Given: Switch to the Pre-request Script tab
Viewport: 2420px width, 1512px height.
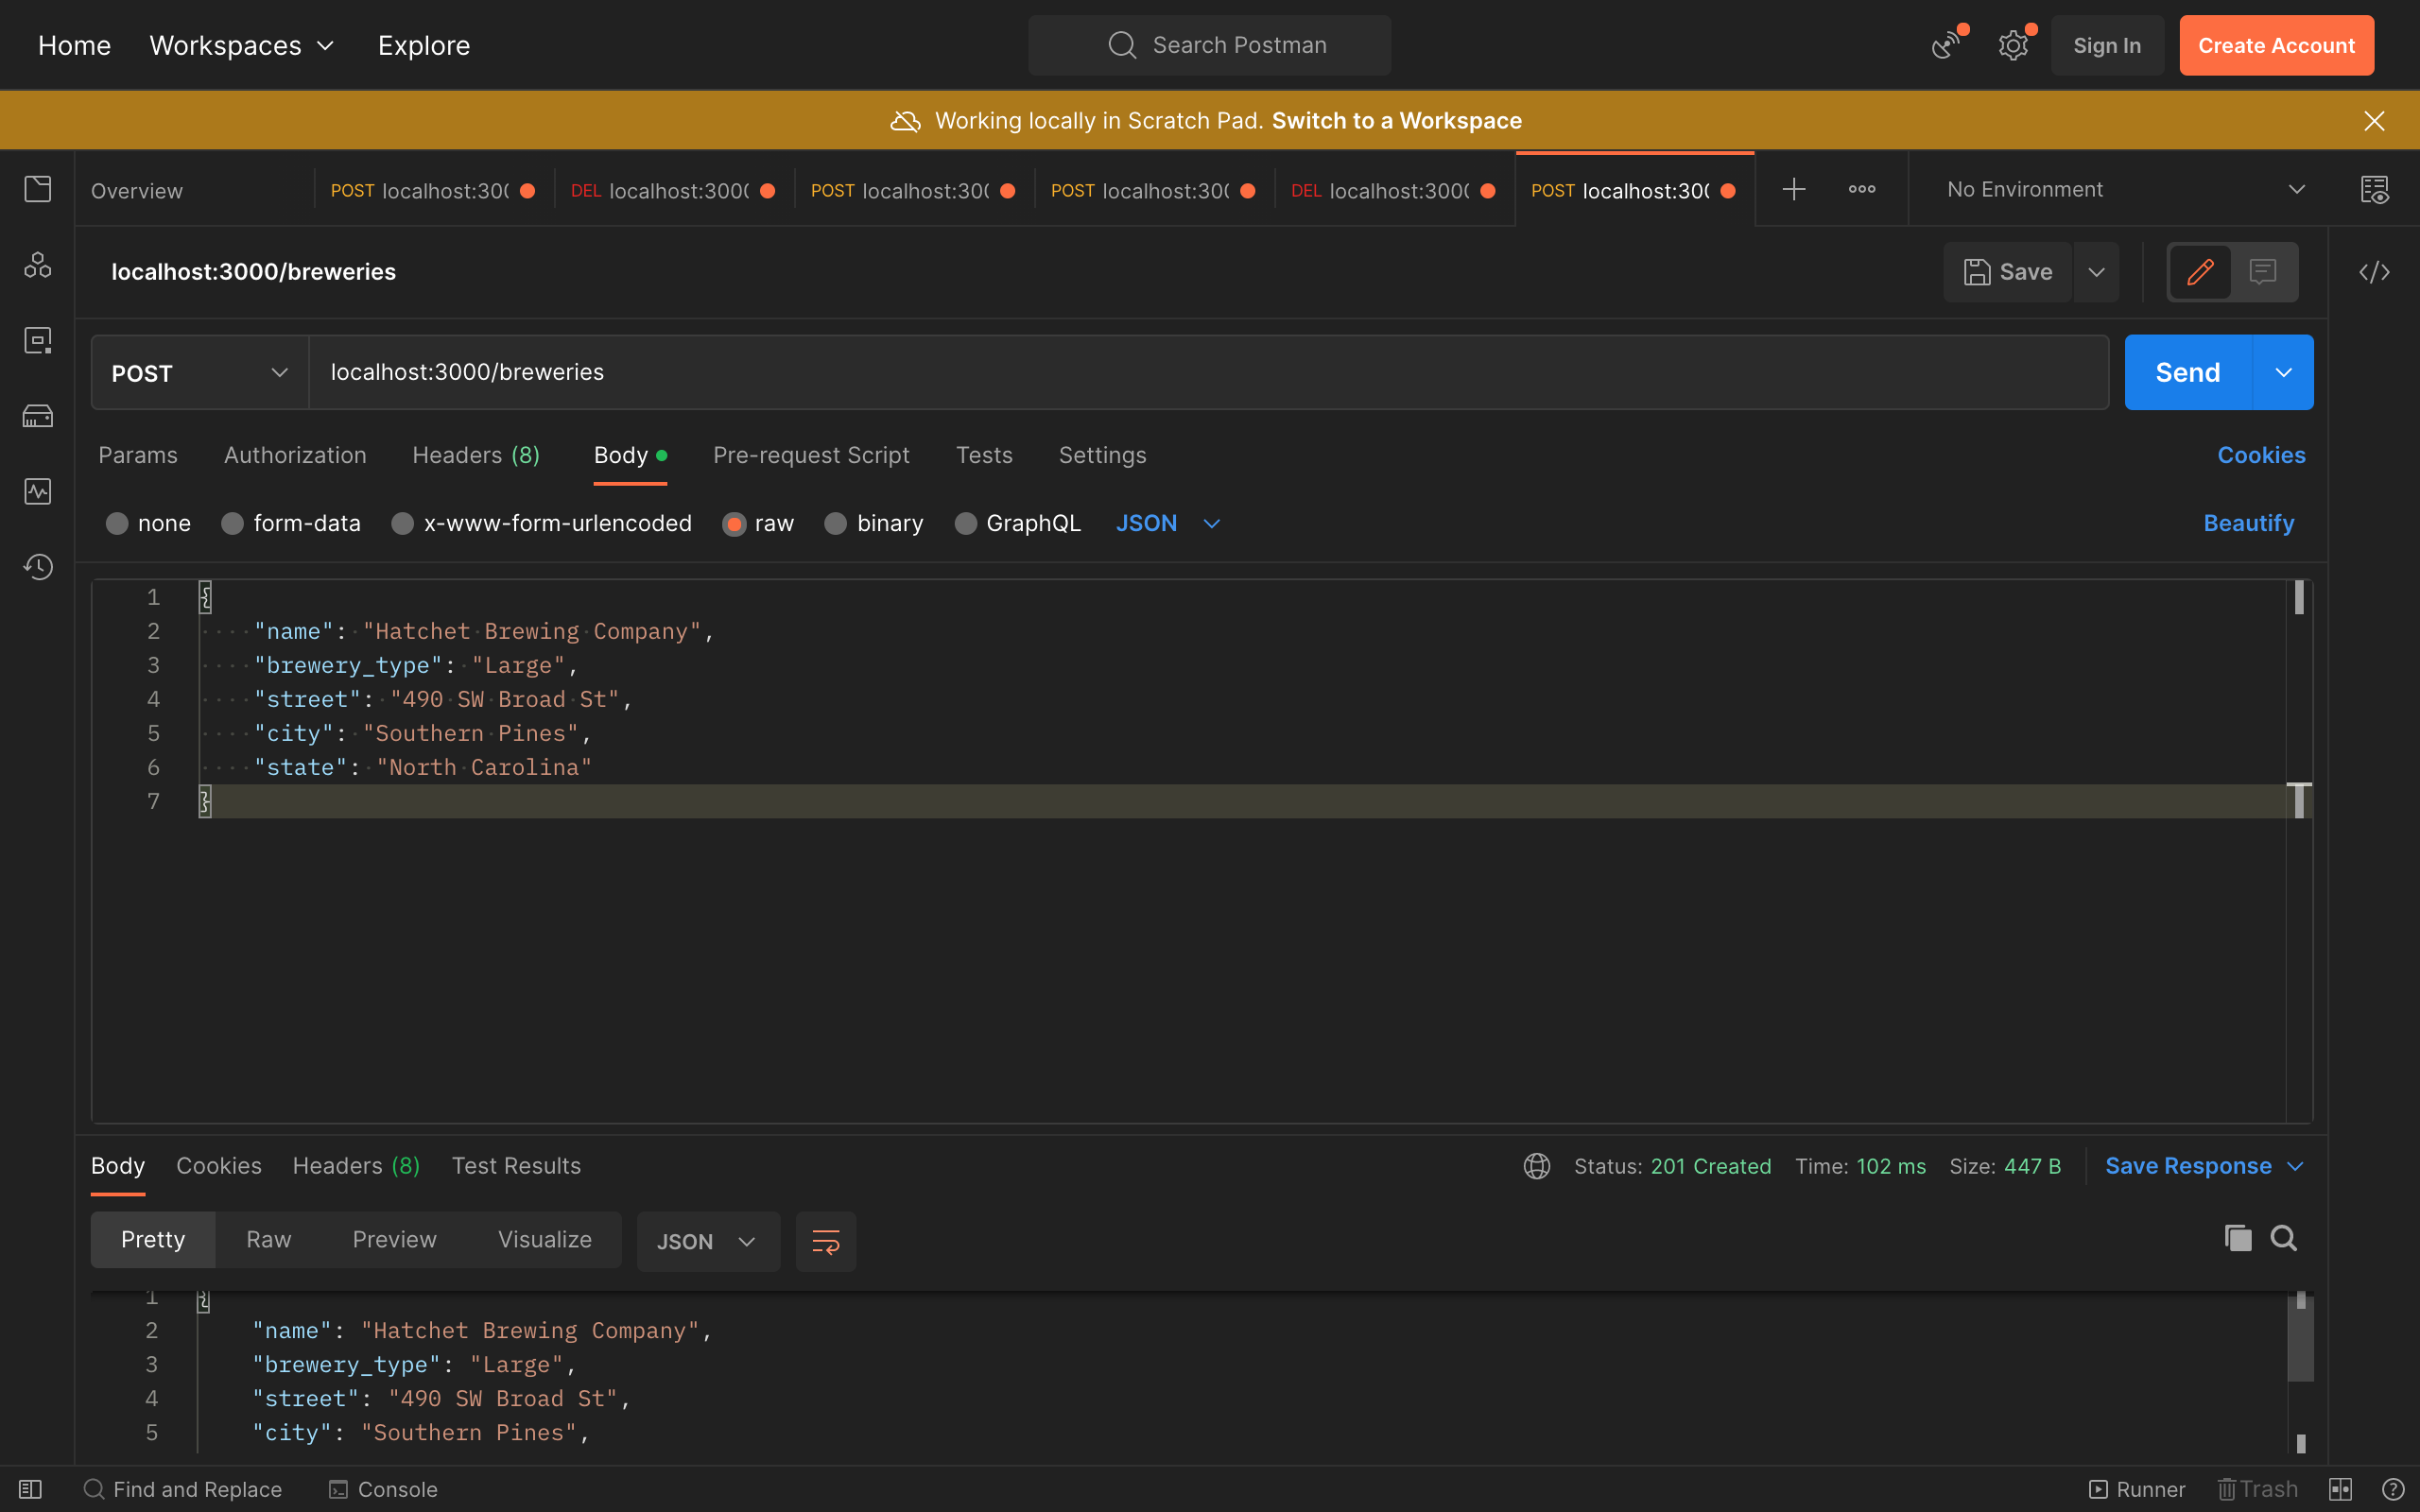Looking at the screenshot, I should [x=810, y=456].
